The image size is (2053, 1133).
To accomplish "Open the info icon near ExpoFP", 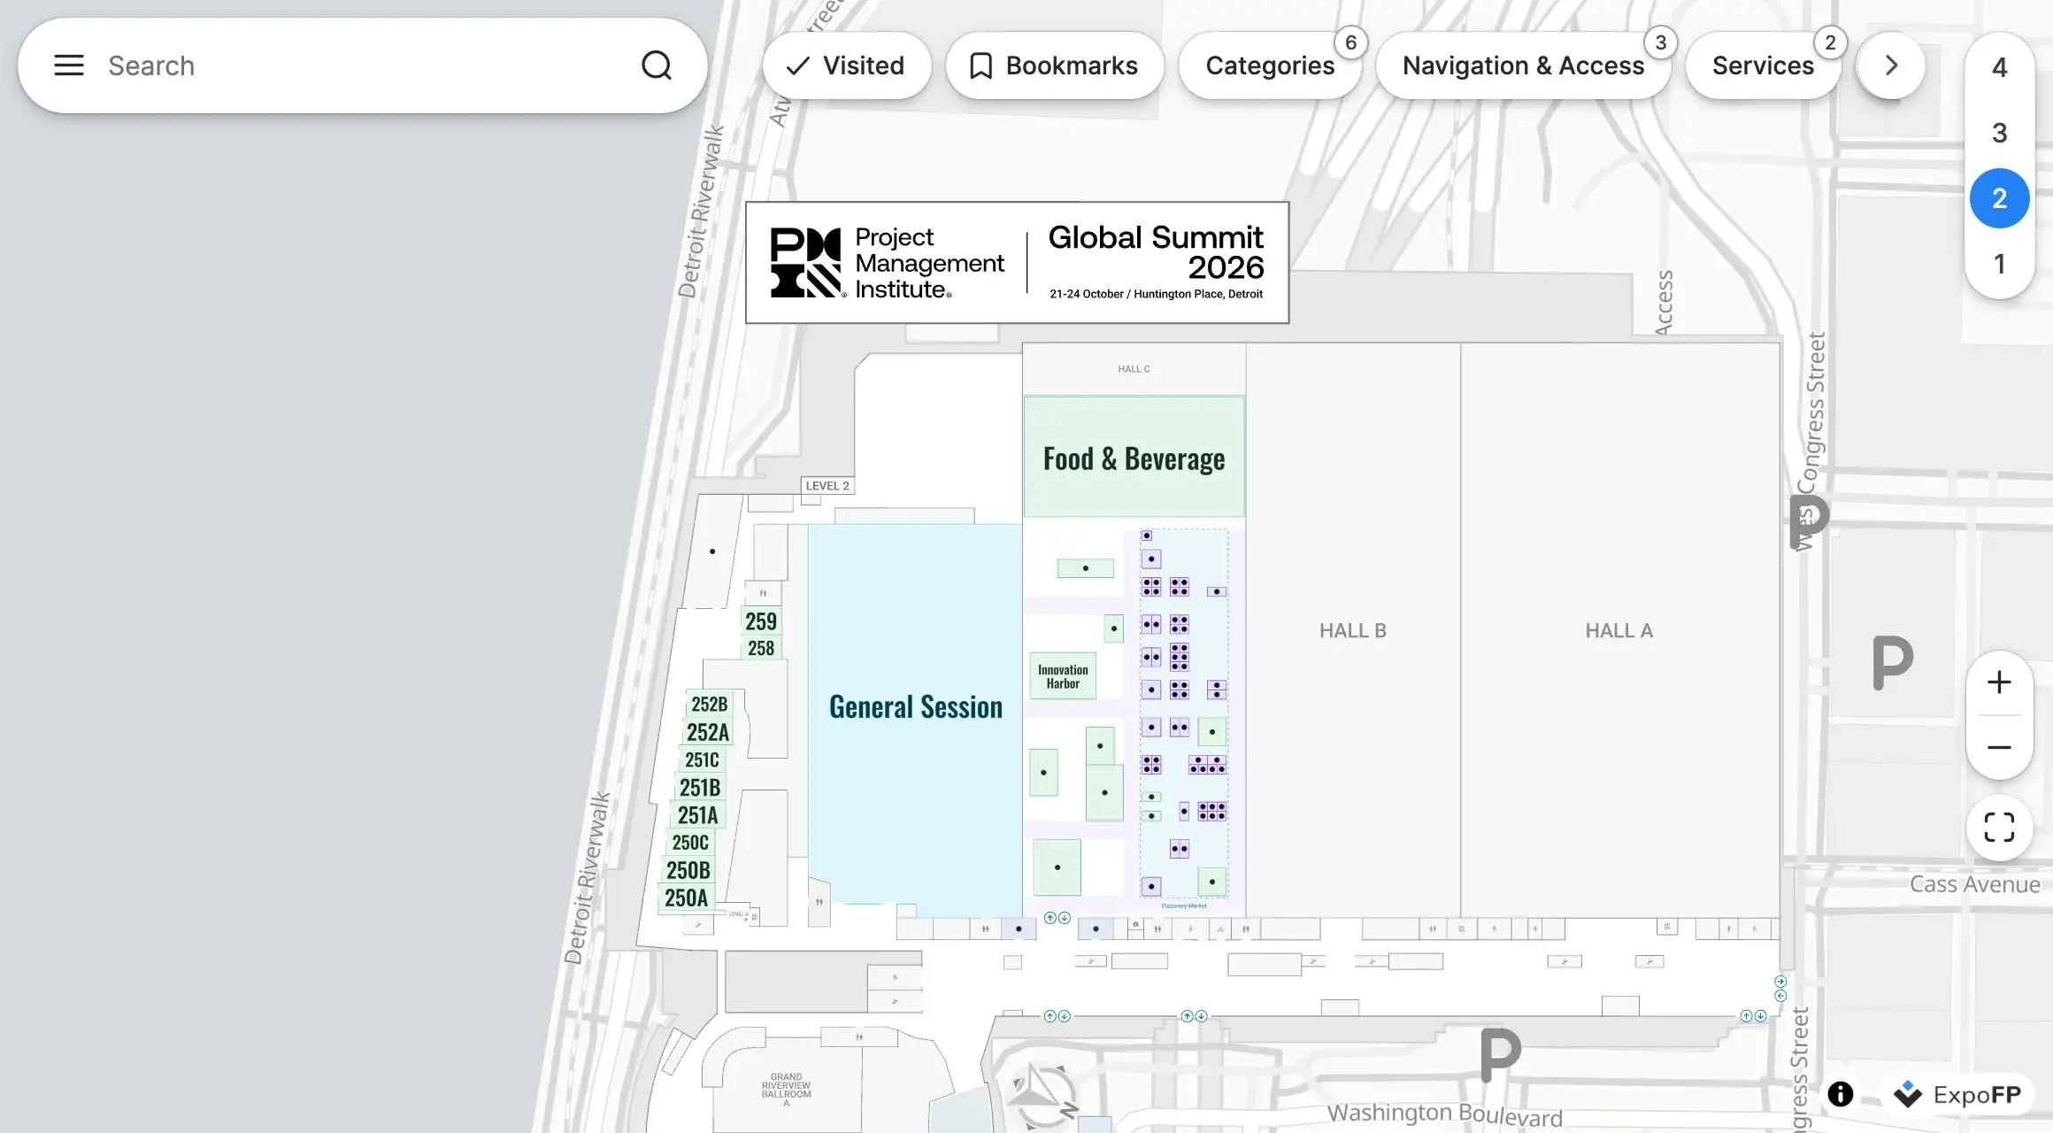I will coord(1841,1094).
